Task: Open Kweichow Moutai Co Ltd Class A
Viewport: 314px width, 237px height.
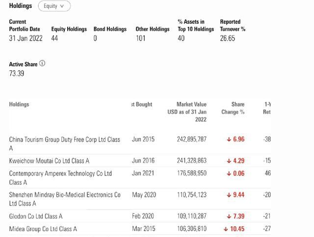Action: pyautogui.click(x=49, y=161)
